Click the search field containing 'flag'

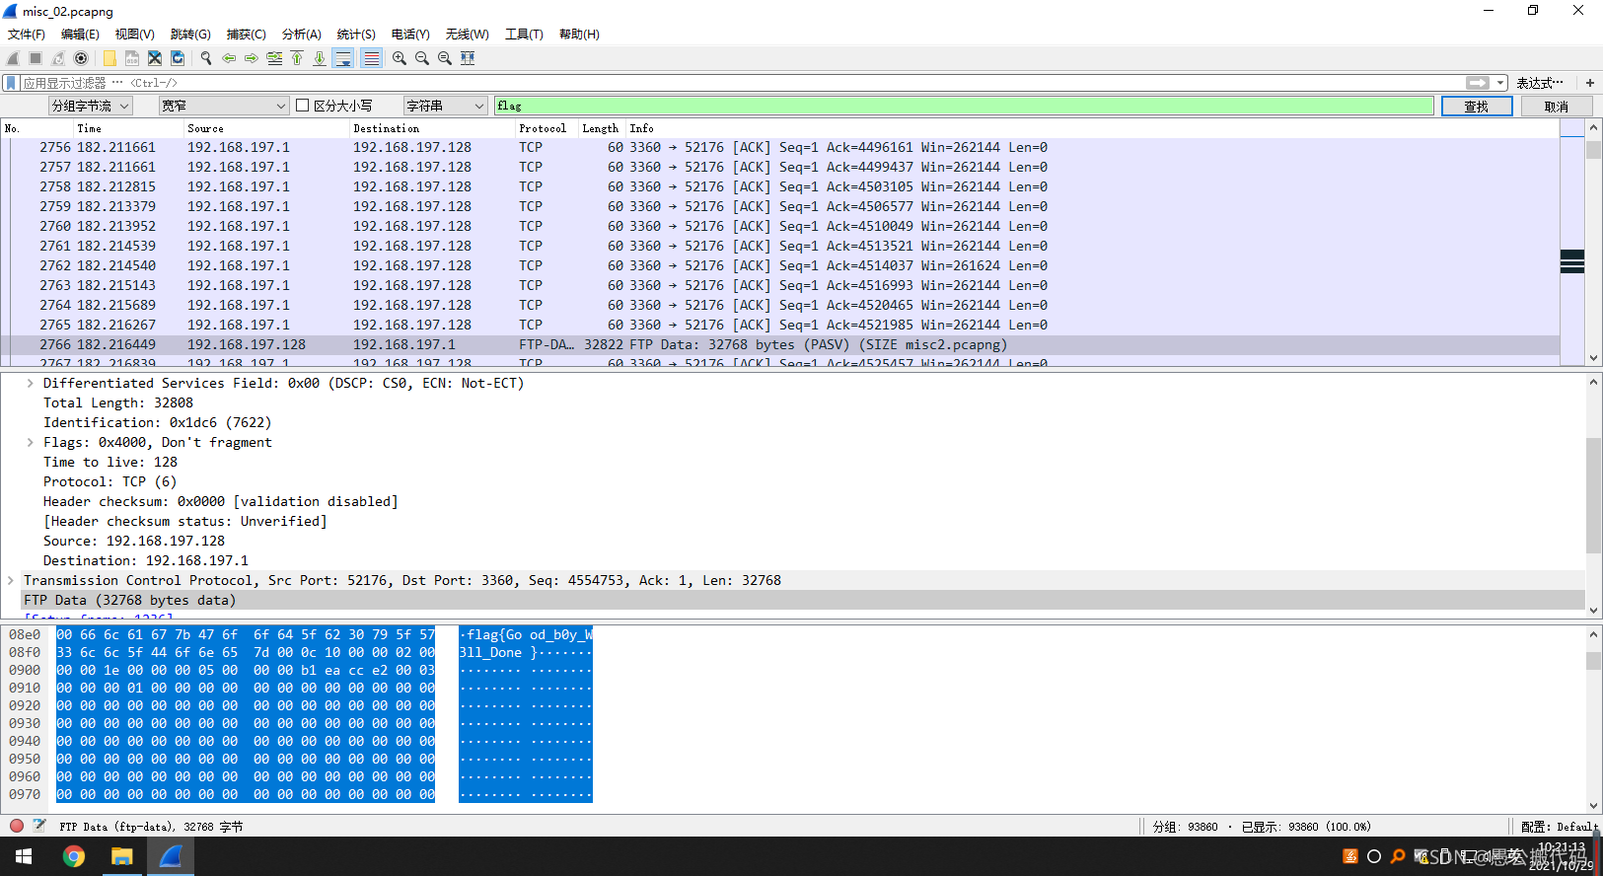pos(964,106)
